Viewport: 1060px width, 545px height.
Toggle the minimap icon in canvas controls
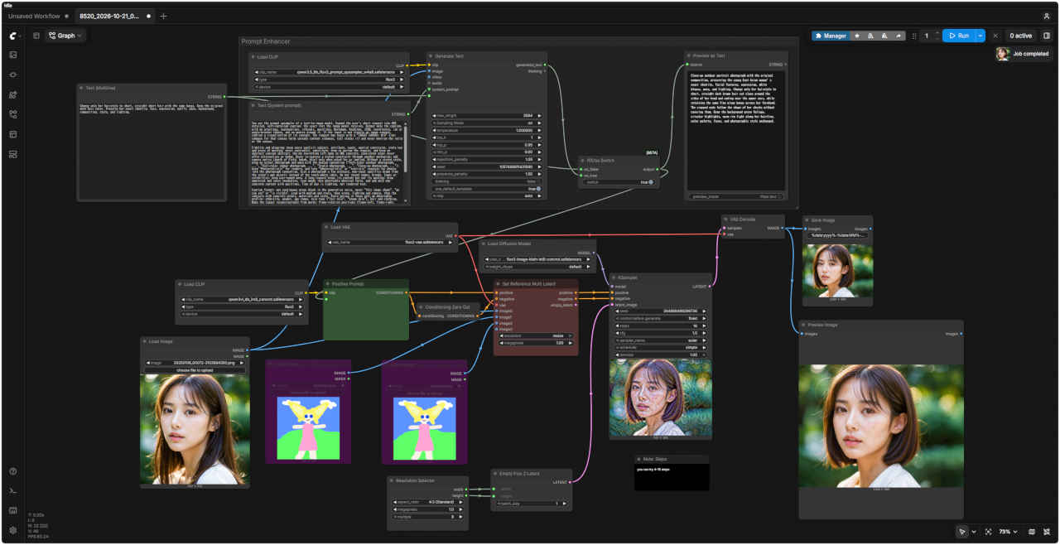1032,532
